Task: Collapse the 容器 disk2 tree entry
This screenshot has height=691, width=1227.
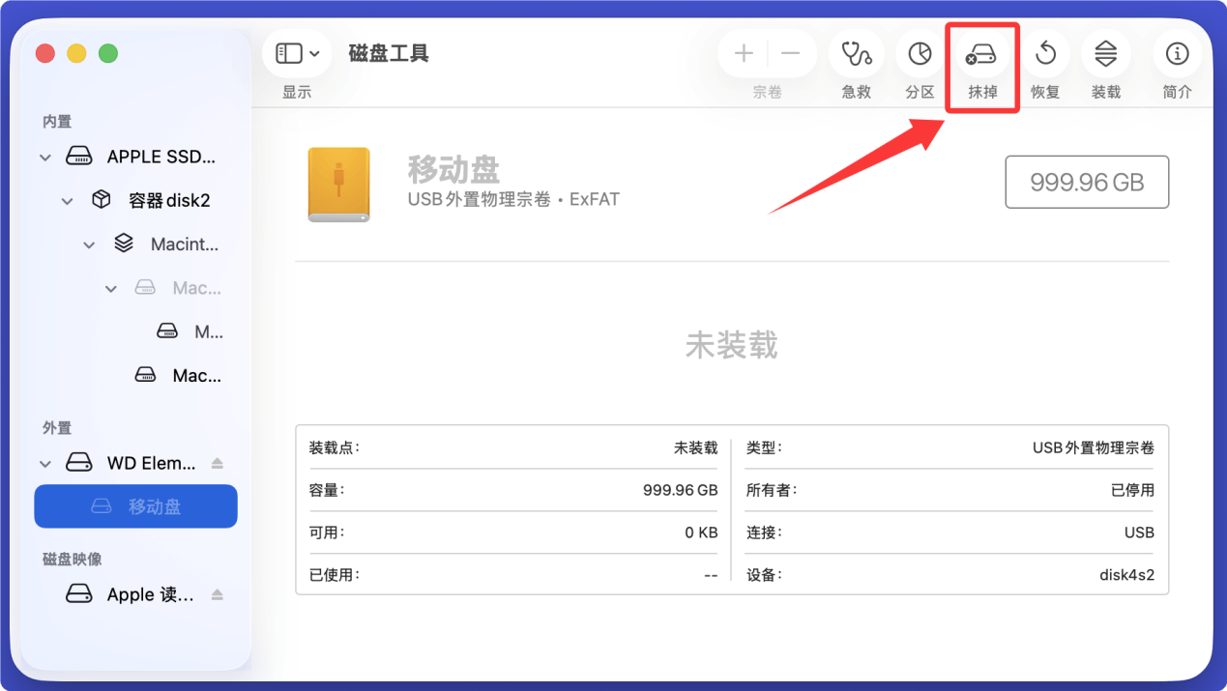Action: (x=67, y=199)
